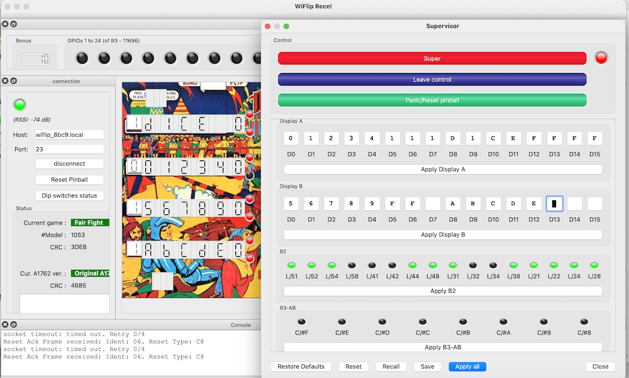Toggle lamp L/28 in the B2 section
This screenshot has width=629, height=378.
(x=595, y=265)
